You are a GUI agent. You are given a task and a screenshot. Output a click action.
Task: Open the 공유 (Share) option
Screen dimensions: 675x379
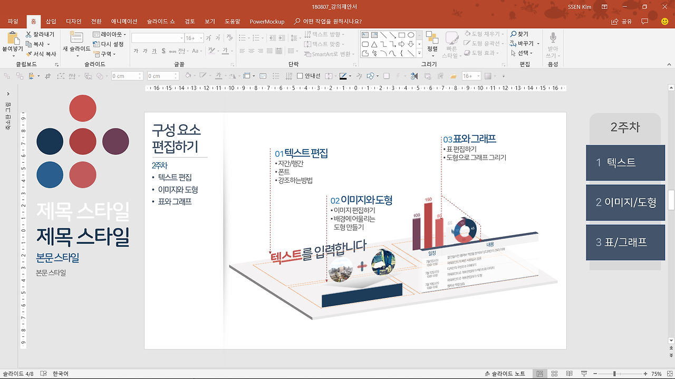tap(621, 22)
